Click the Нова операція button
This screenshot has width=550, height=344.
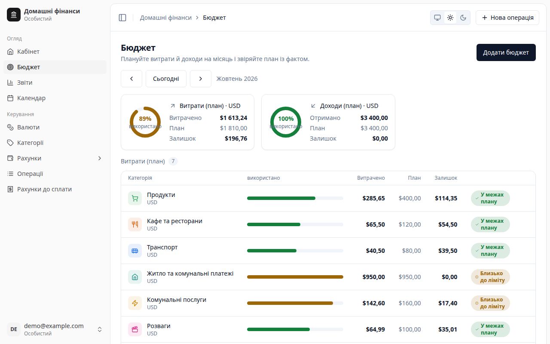tap(507, 18)
